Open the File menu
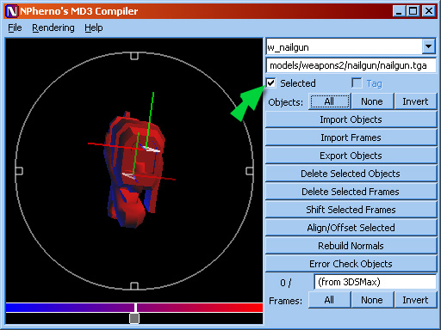This screenshot has width=441, height=330. [x=15, y=27]
